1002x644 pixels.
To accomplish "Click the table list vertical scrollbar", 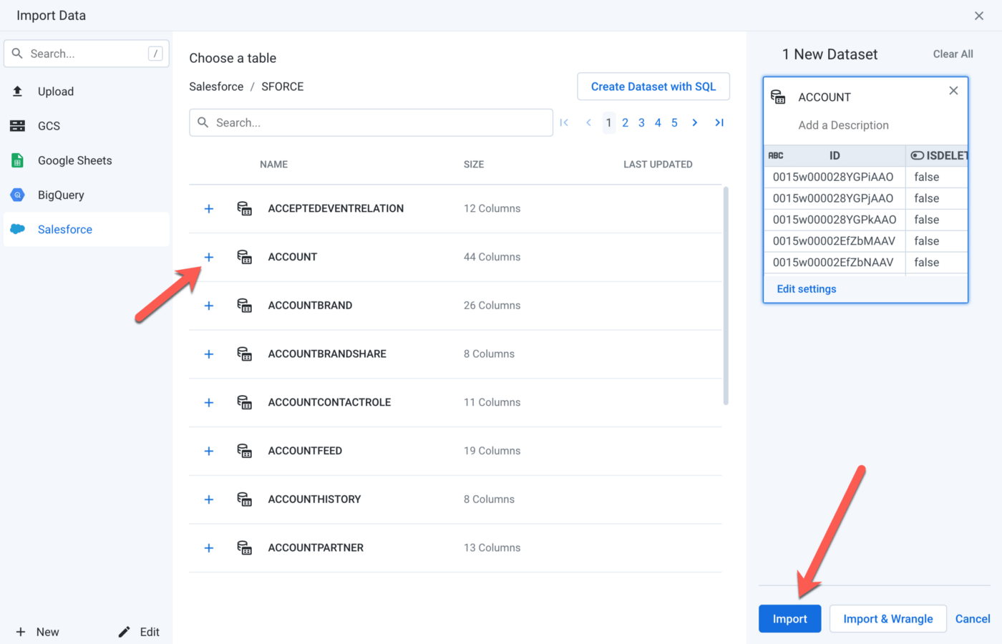I will click(726, 296).
